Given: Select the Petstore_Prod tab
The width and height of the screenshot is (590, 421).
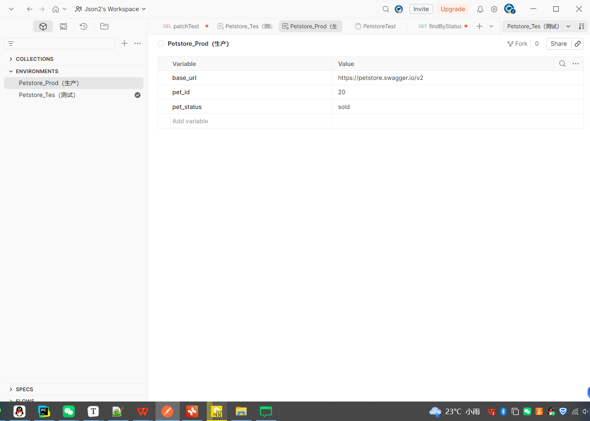Looking at the screenshot, I should 311,26.
